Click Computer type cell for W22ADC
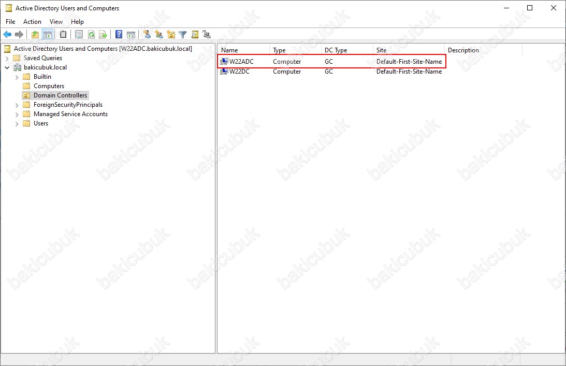This screenshot has width=566, height=366. pos(287,61)
